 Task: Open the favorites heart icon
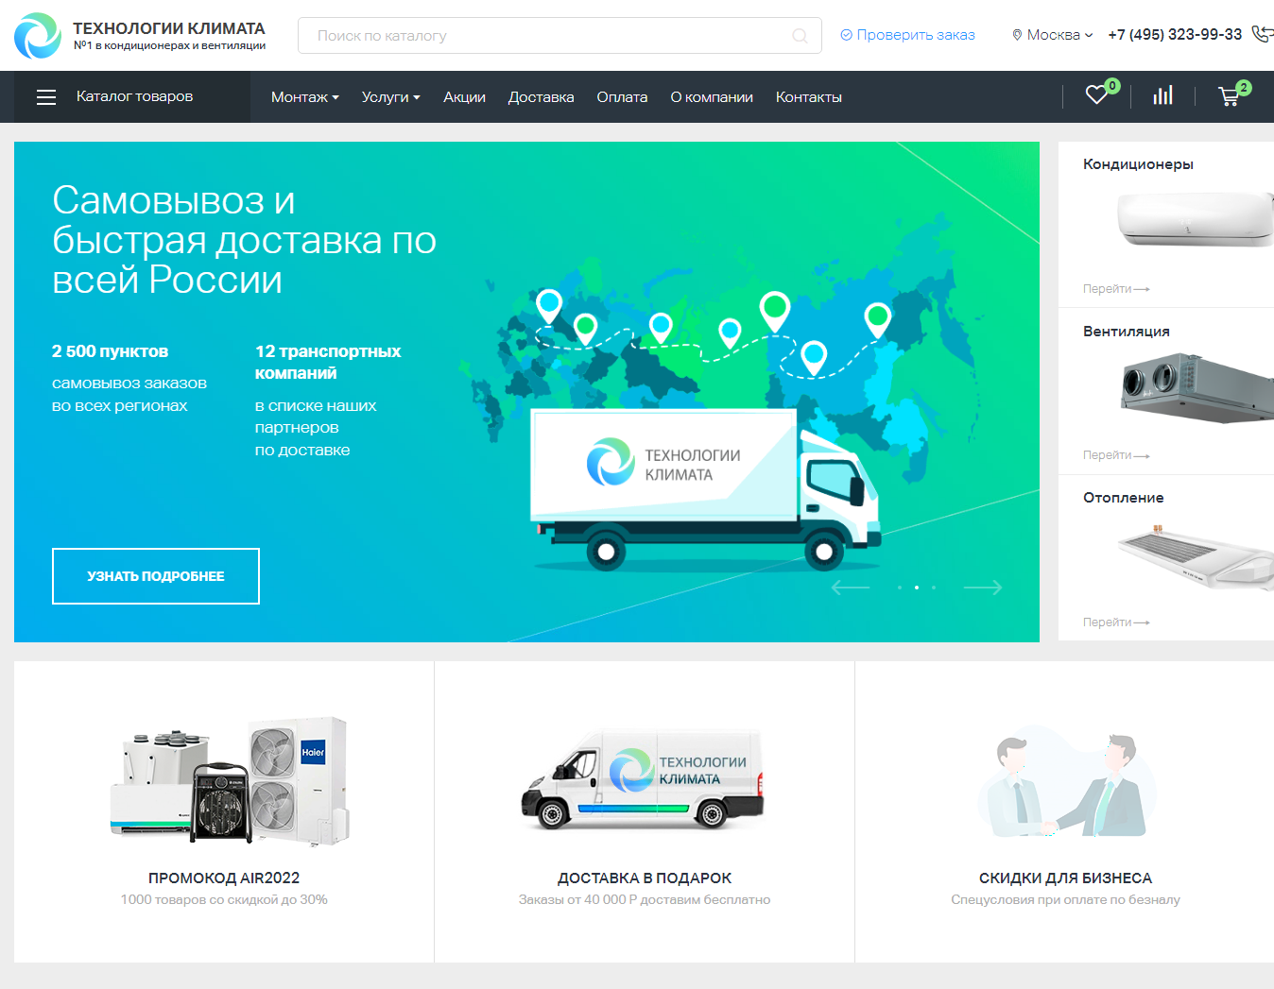[x=1096, y=95]
